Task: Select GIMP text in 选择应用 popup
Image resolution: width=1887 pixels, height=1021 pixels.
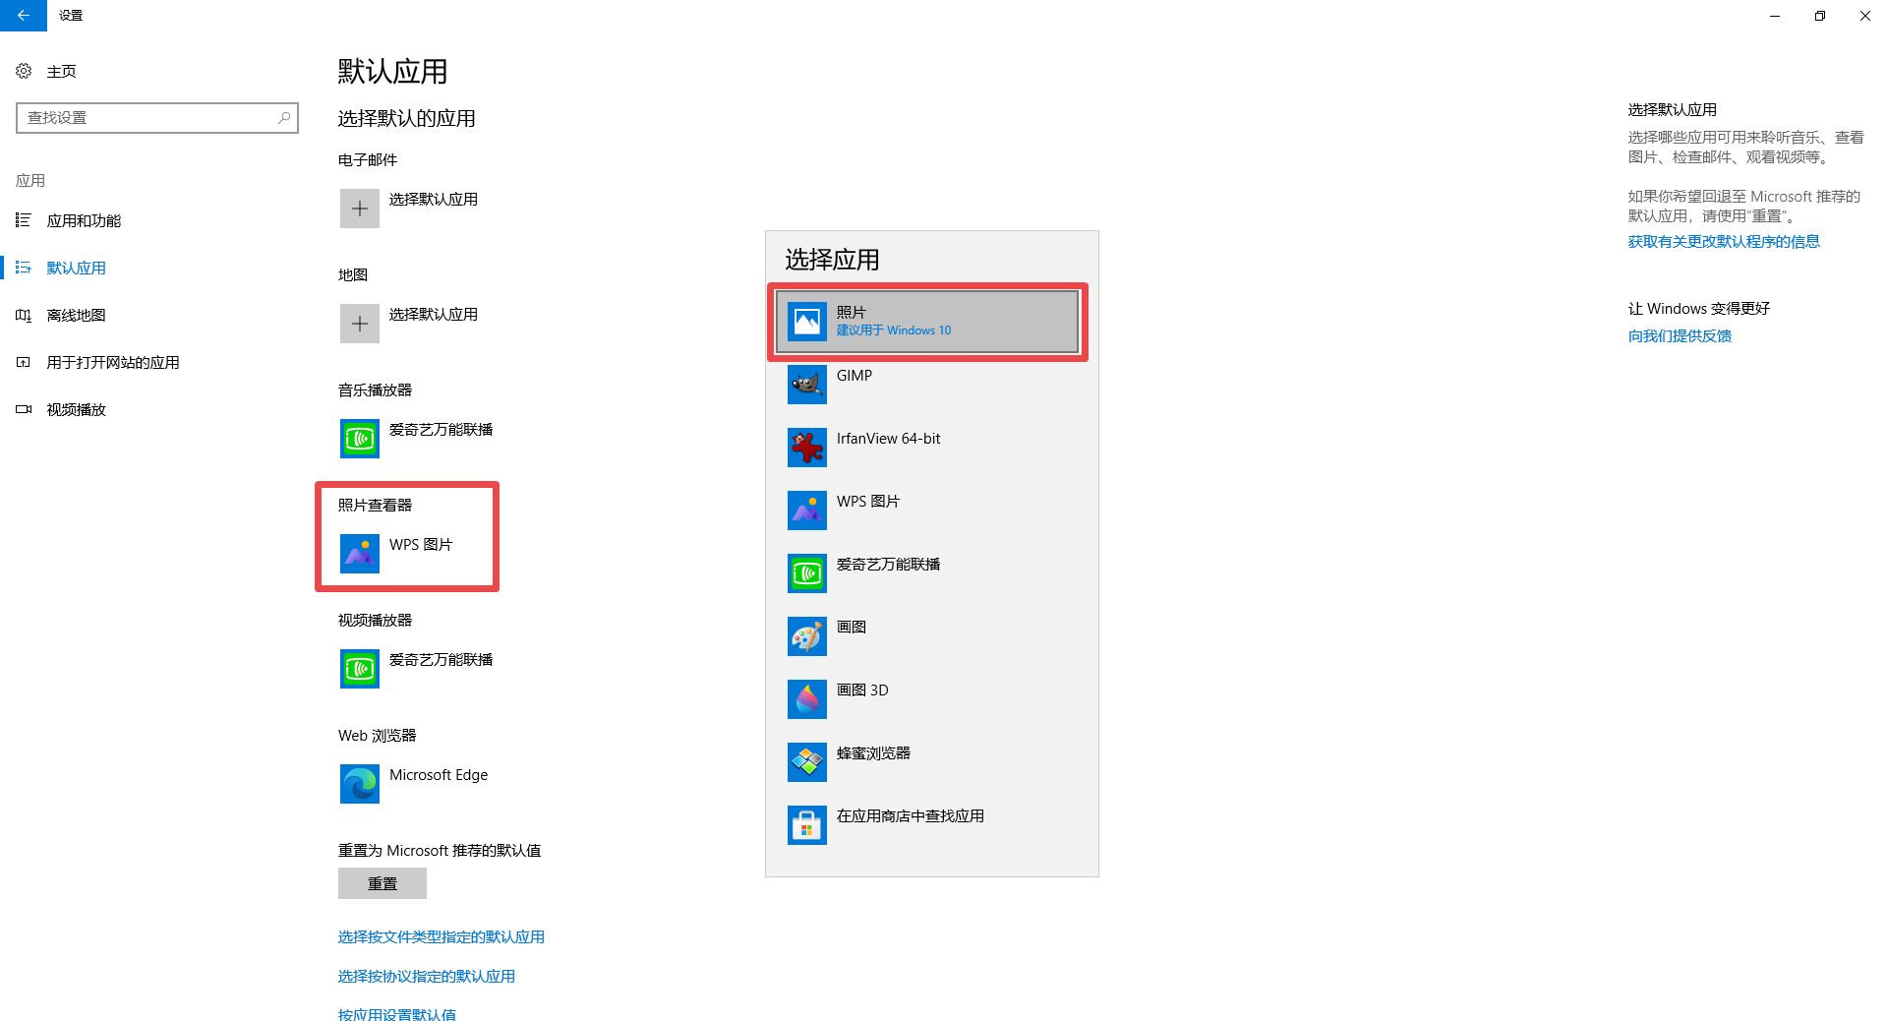Action: pos(855,376)
